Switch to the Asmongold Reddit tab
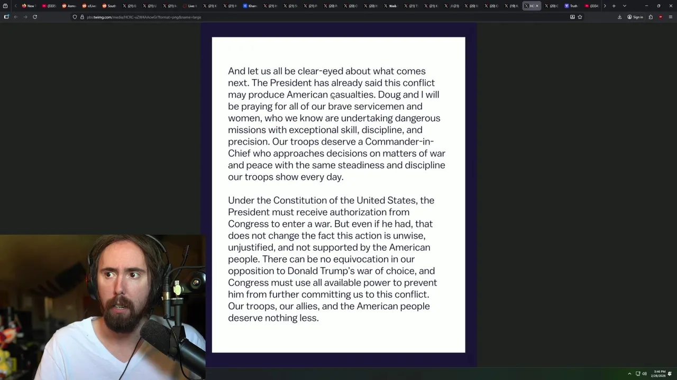 pos(69,6)
